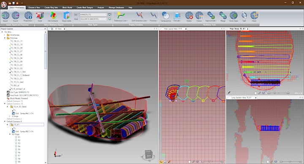Open the Create Blast Designs tab

[85, 8]
